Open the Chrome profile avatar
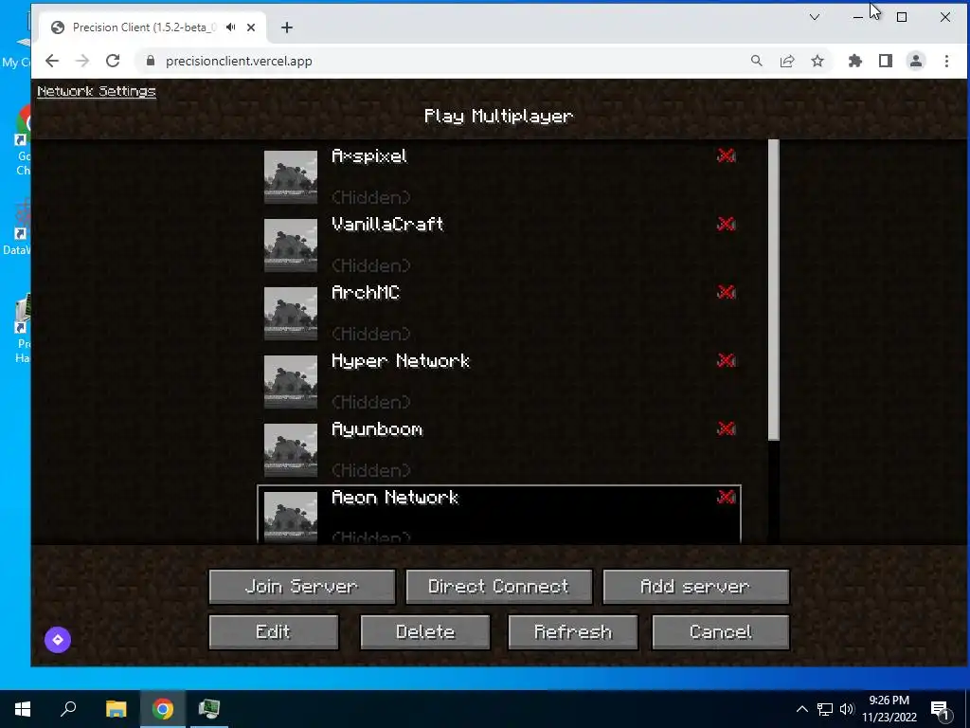 [x=916, y=61]
